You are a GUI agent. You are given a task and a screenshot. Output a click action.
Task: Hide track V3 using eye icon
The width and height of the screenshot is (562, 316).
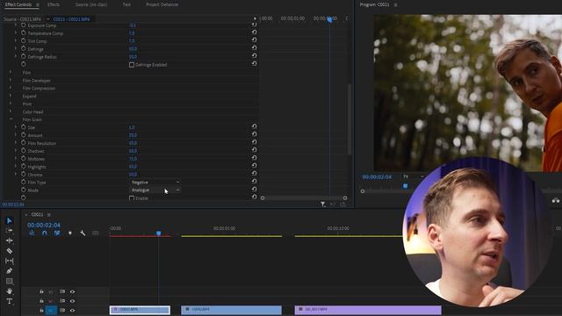pos(72,291)
